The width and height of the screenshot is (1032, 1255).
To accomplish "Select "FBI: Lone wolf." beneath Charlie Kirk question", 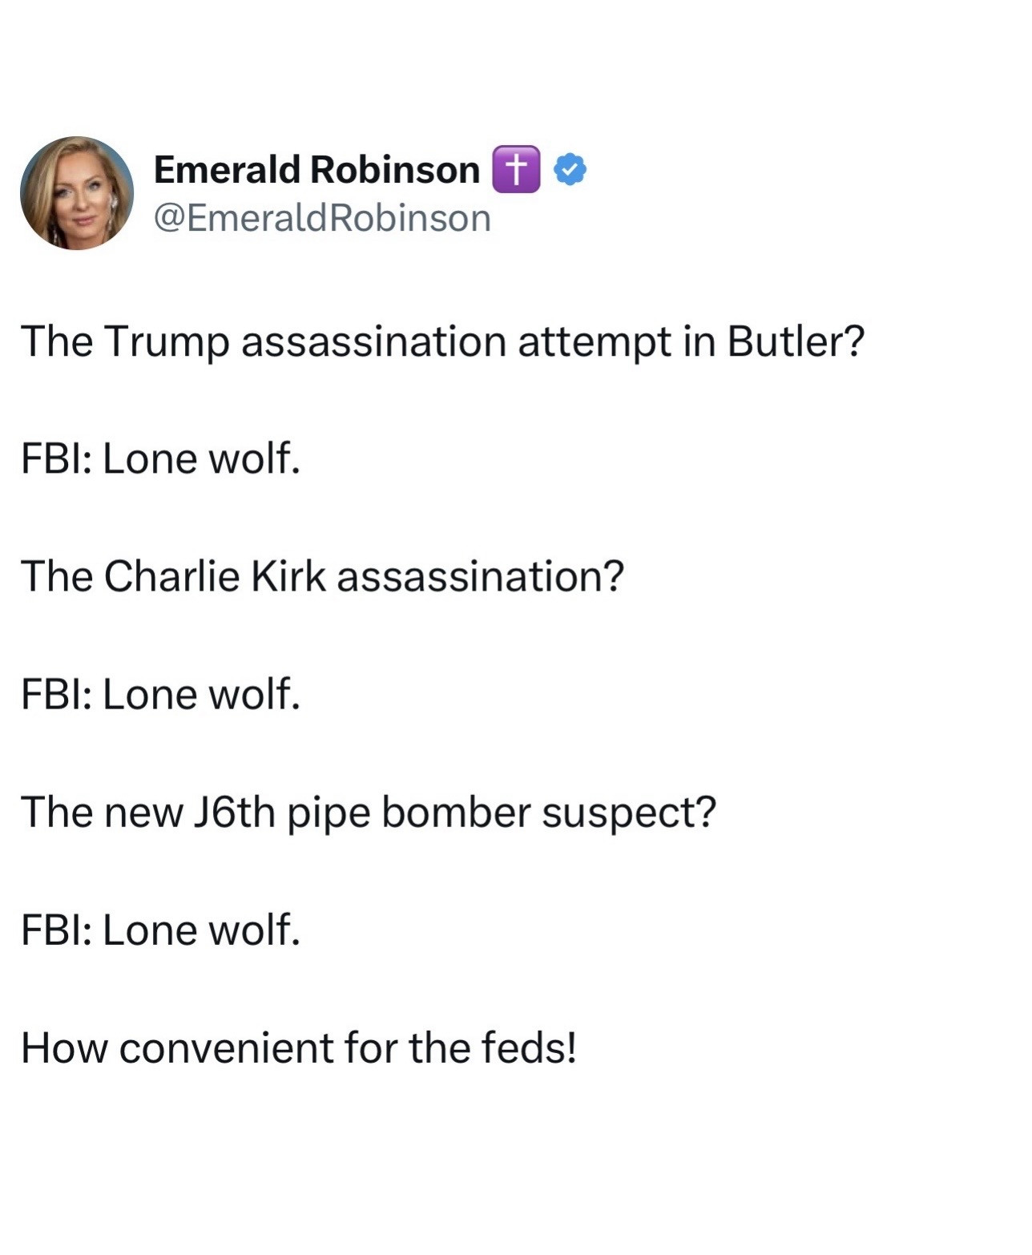I will (x=160, y=694).
